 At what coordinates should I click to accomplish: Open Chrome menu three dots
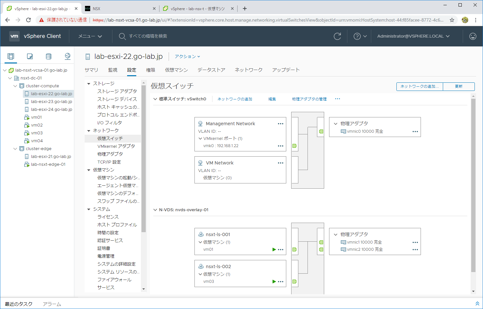(475, 20)
